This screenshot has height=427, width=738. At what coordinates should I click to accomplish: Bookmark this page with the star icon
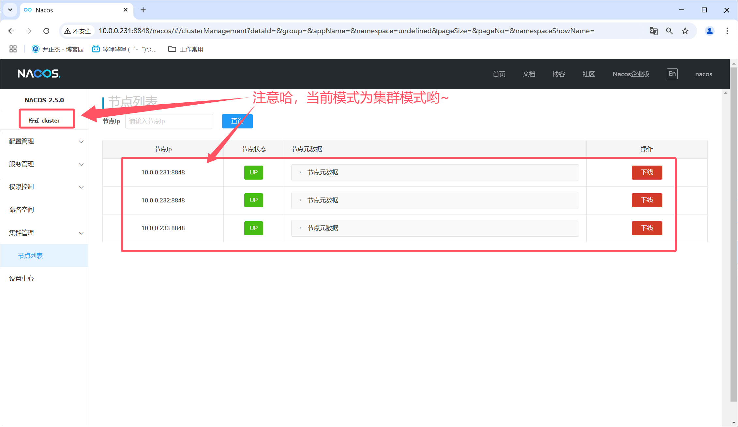tap(685, 31)
